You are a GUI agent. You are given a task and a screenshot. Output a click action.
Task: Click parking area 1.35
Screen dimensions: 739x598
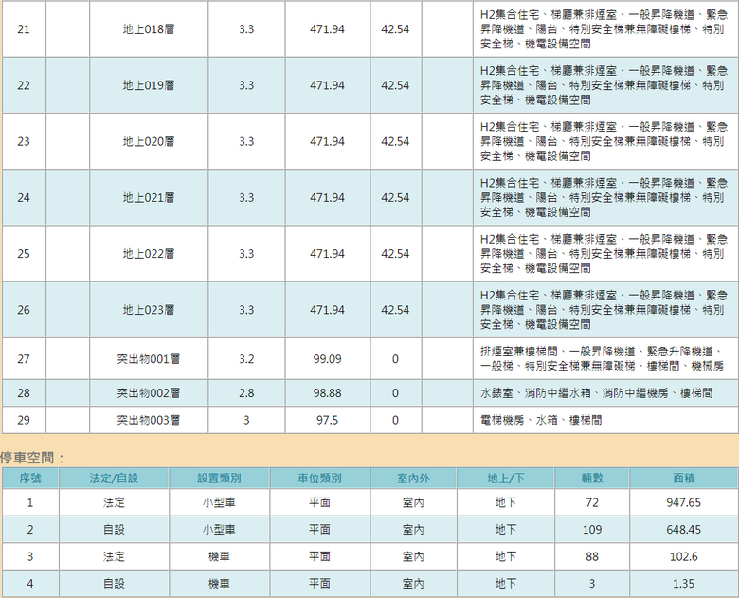pyautogui.click(x=684, y=584)
